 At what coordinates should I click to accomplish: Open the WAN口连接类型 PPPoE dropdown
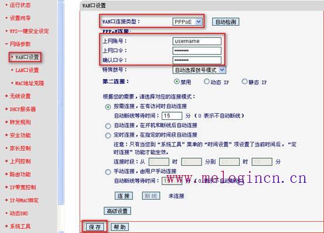(187, 22)
